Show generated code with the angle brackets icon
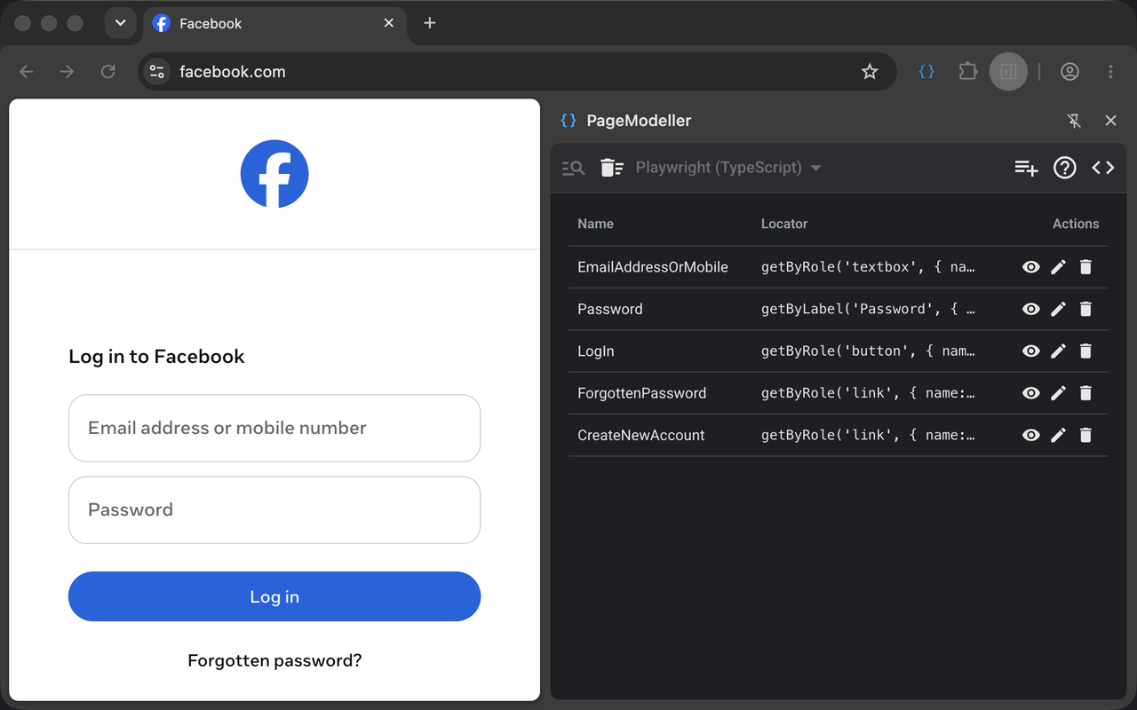Image resolution: width=1137 pixels, height=710 pixels. [1102, 168]
